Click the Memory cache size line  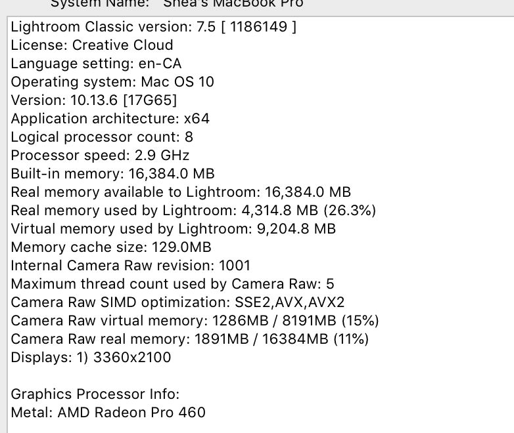point(120,247)
